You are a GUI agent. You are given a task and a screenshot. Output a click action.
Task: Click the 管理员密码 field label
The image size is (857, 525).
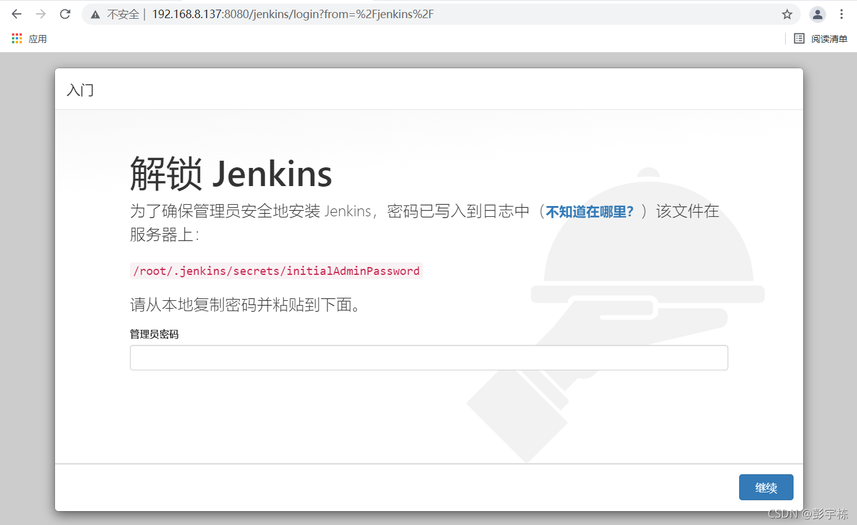tap(154, 334)
